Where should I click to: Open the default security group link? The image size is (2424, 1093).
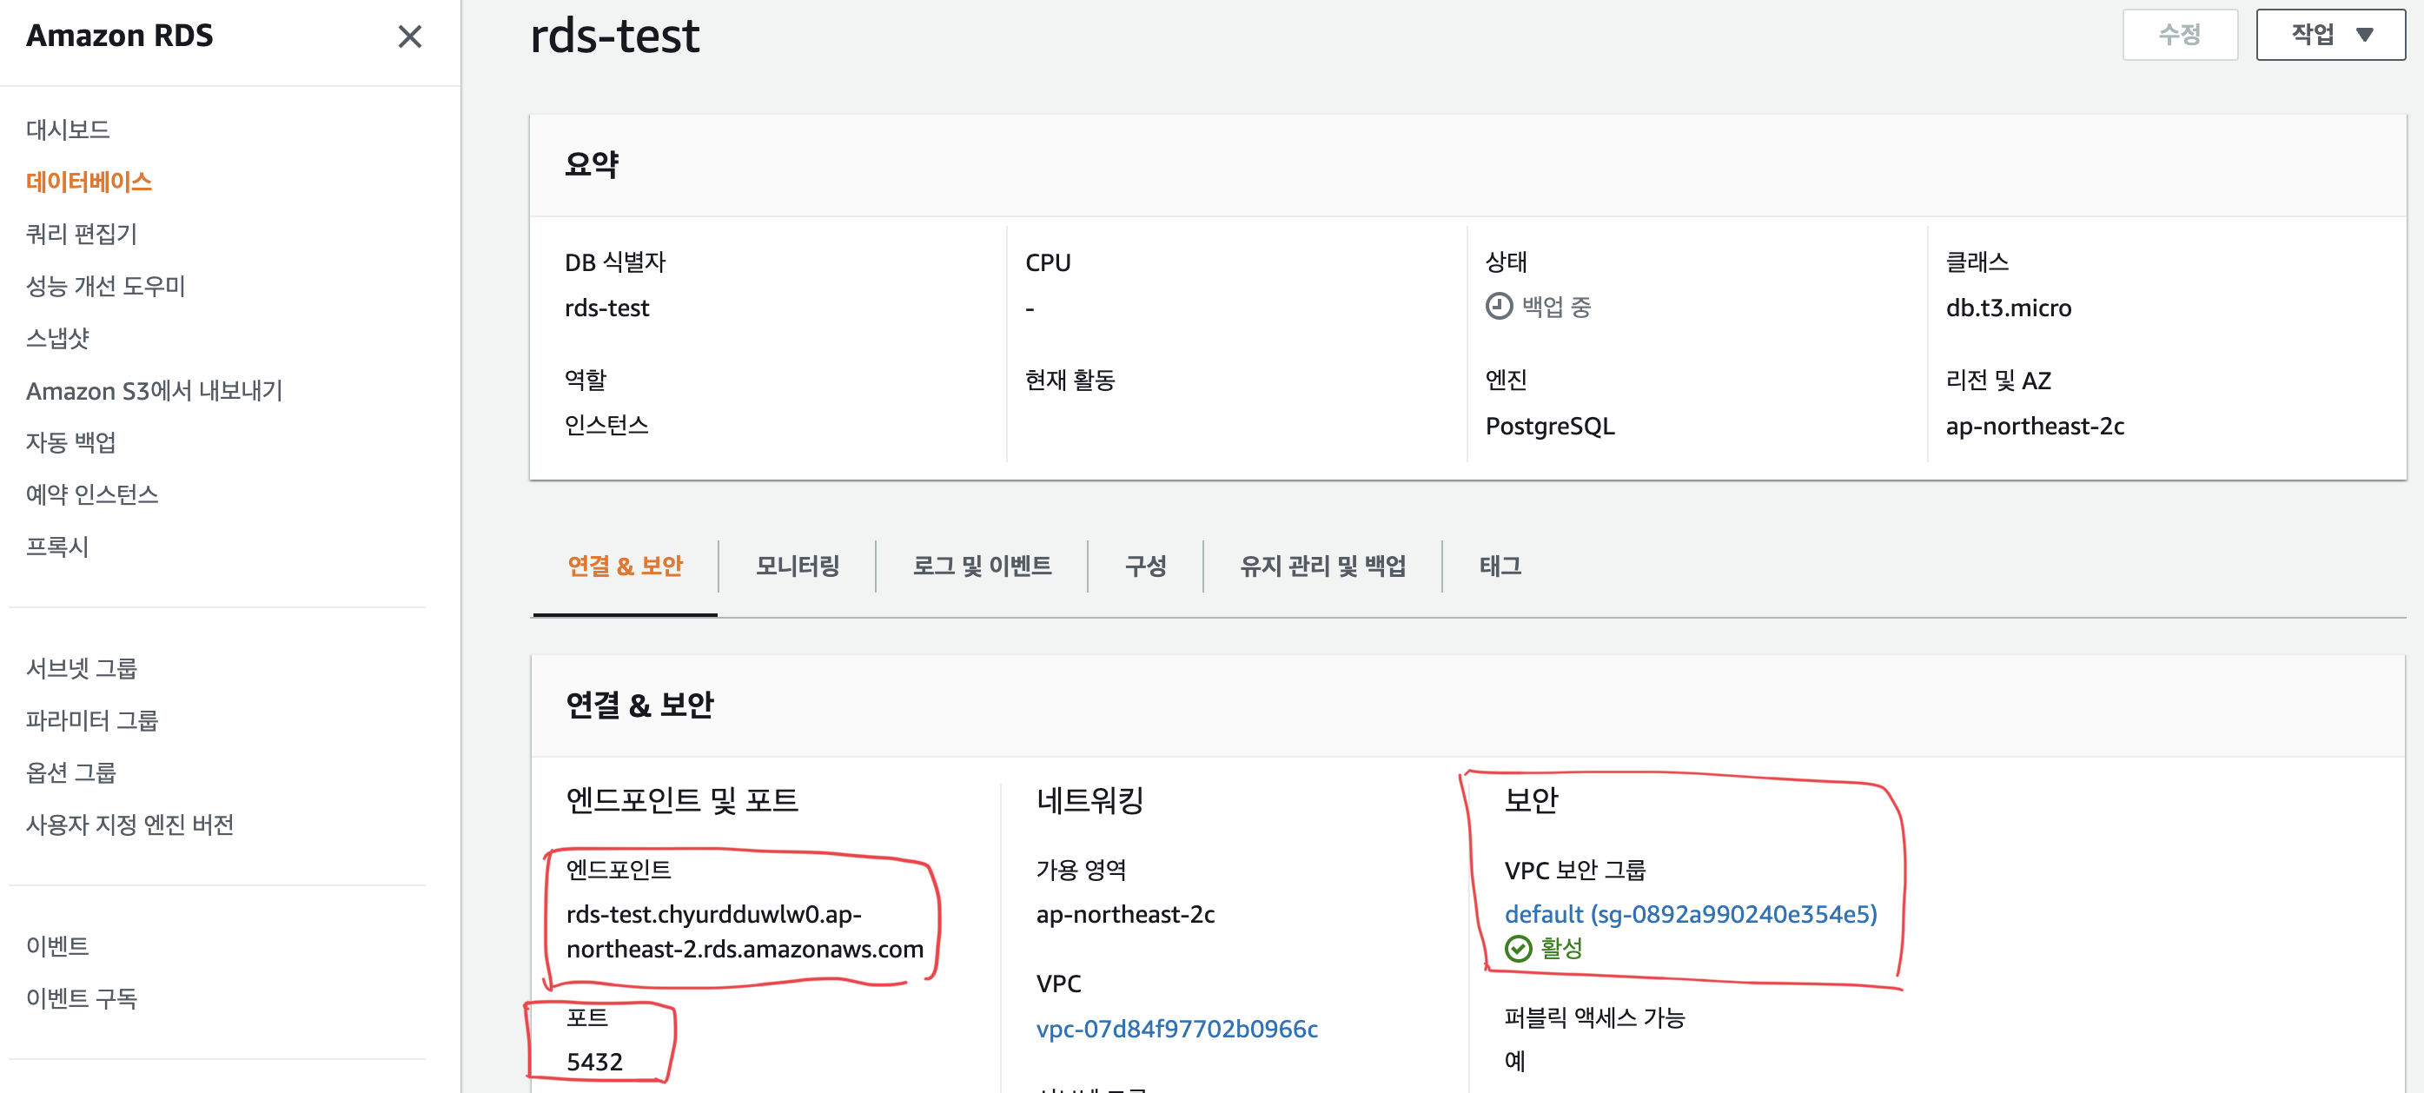tap(1689, 913)
